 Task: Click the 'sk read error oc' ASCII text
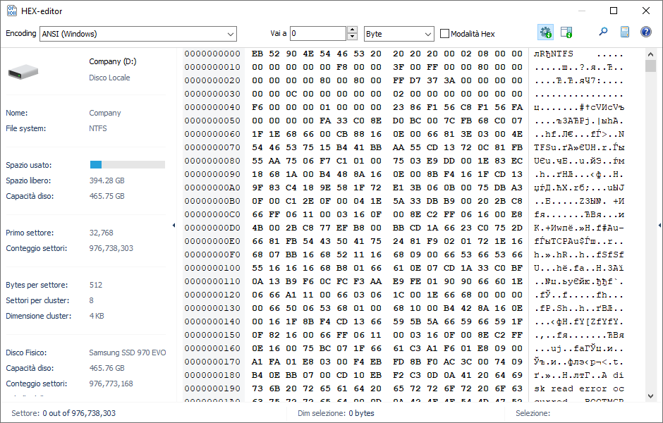coord(579,388)
